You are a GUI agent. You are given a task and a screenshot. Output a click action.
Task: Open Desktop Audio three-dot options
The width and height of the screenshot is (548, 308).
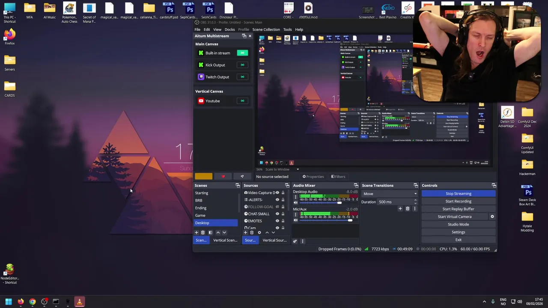coord(295,197)
